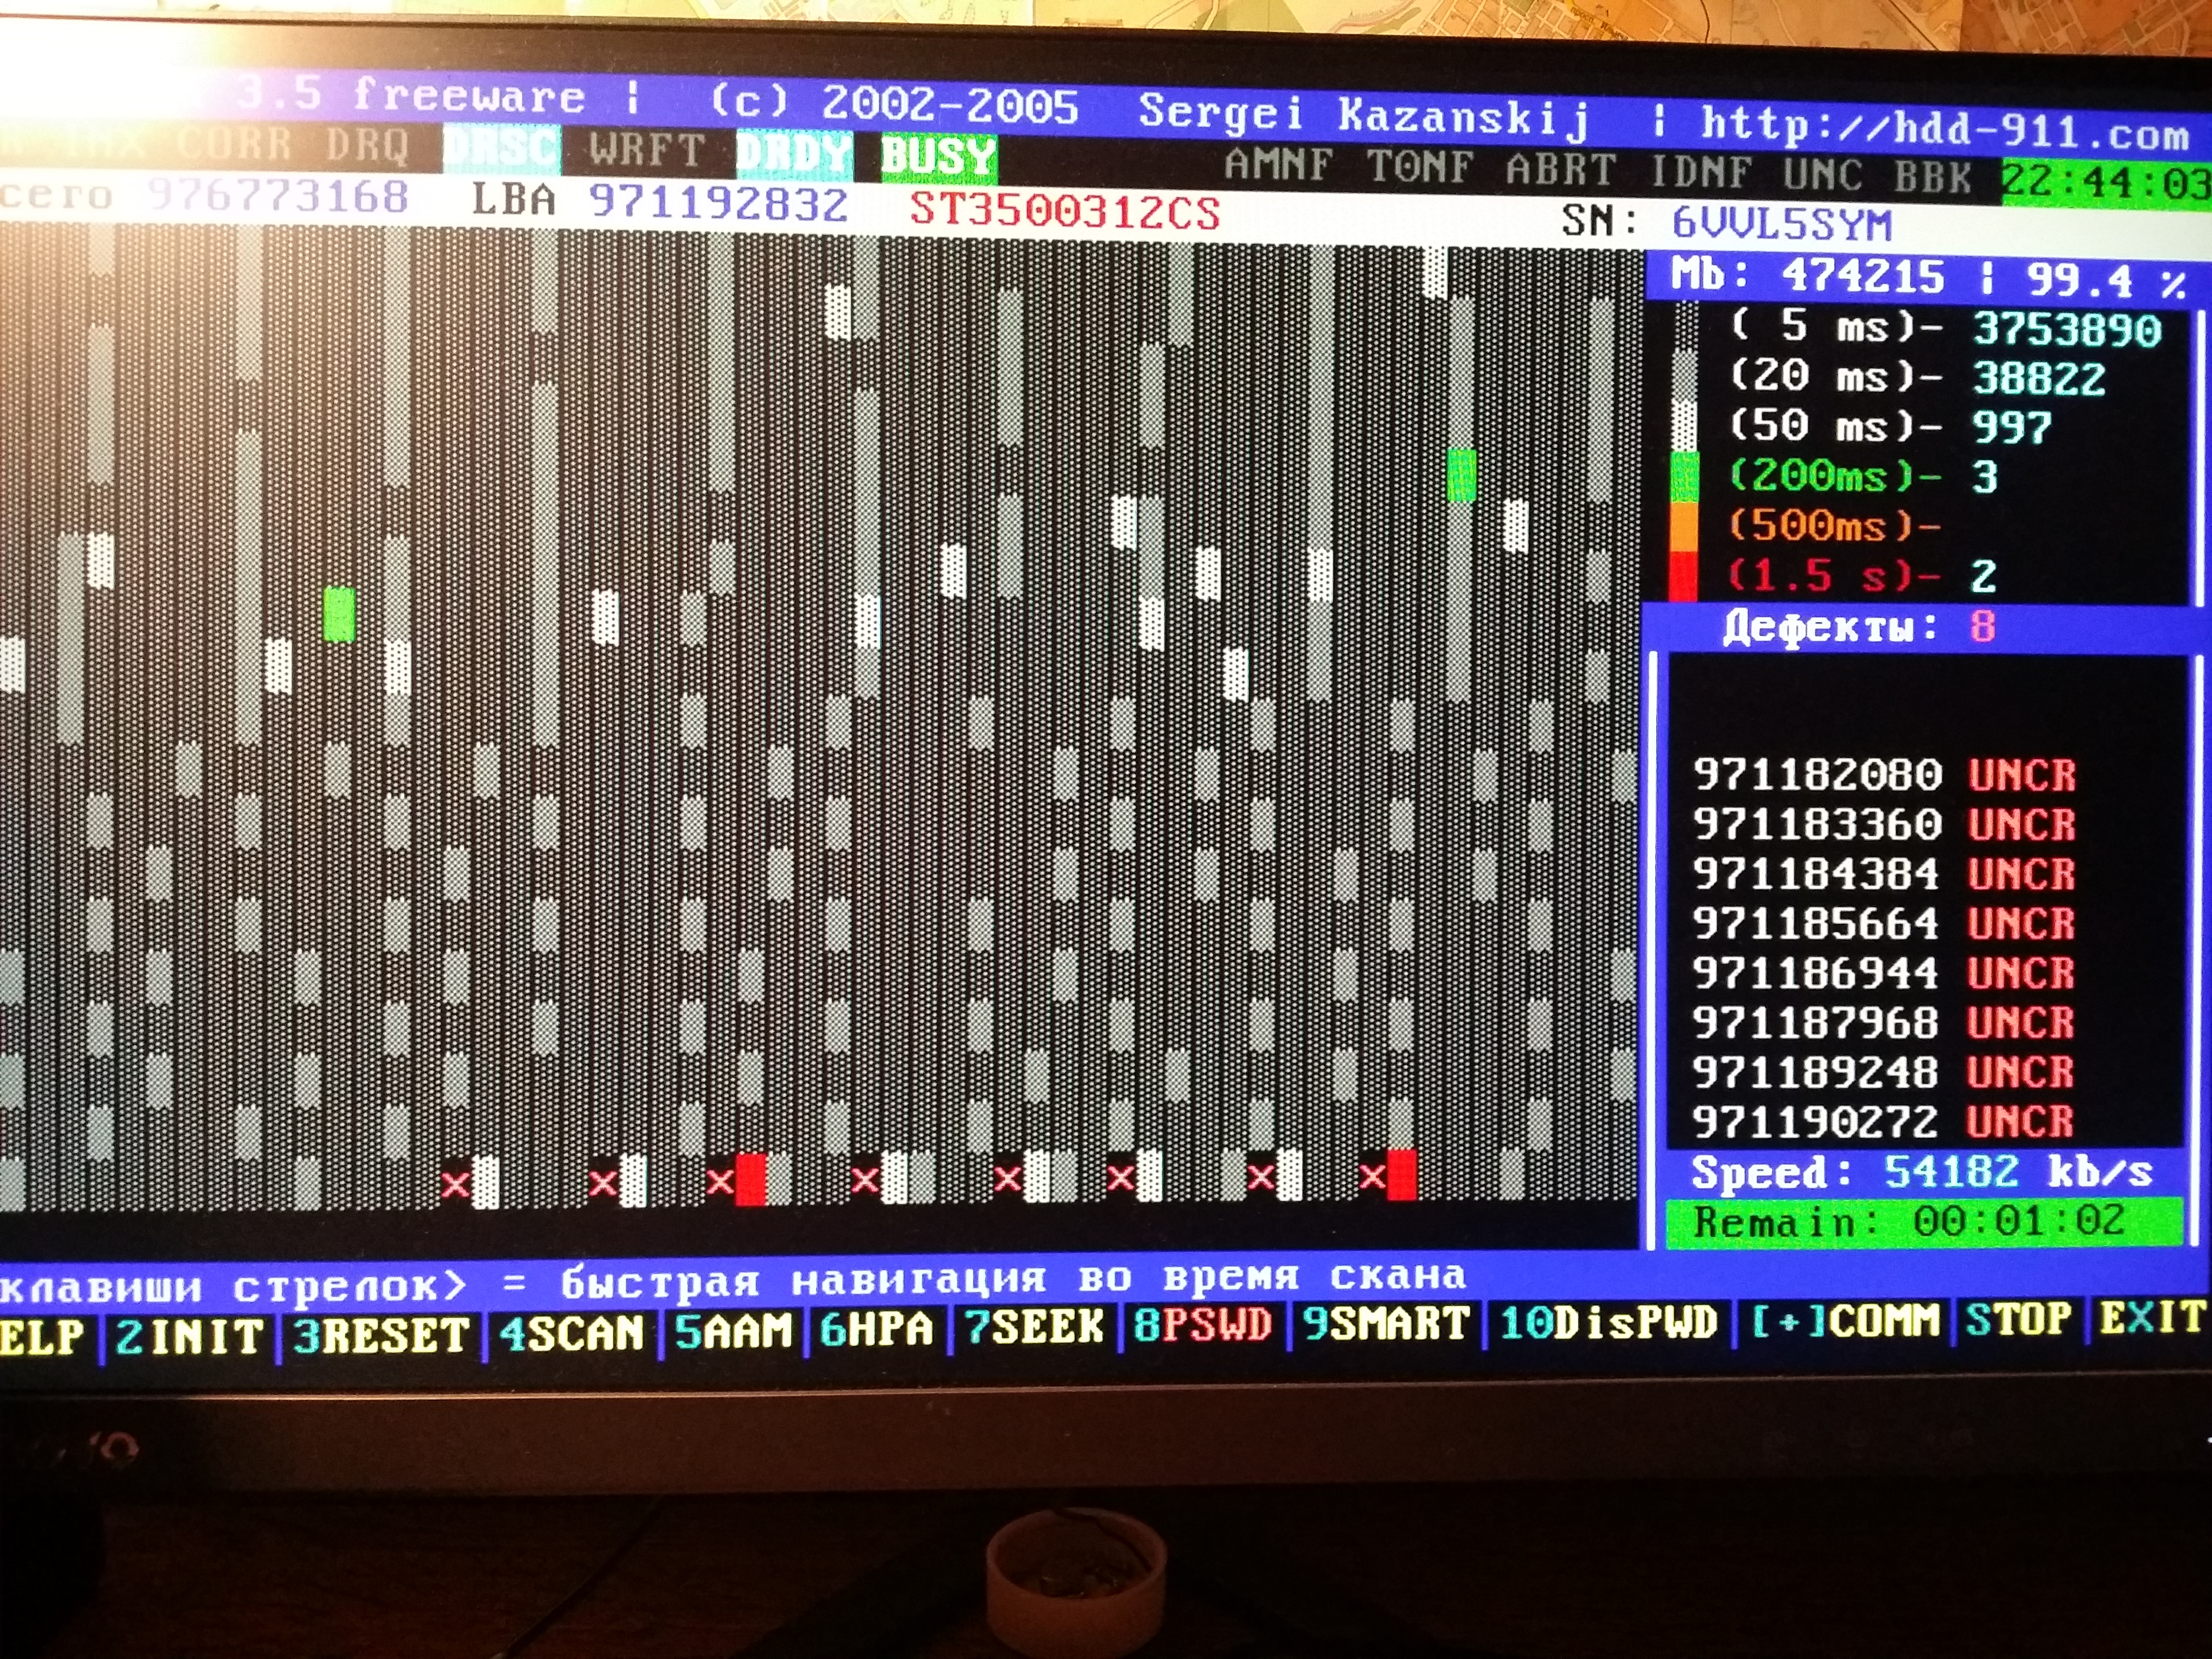Viewport: 2212px width, 1659px height.
Task: Click the 5AAM function label
Action: 732,1331
